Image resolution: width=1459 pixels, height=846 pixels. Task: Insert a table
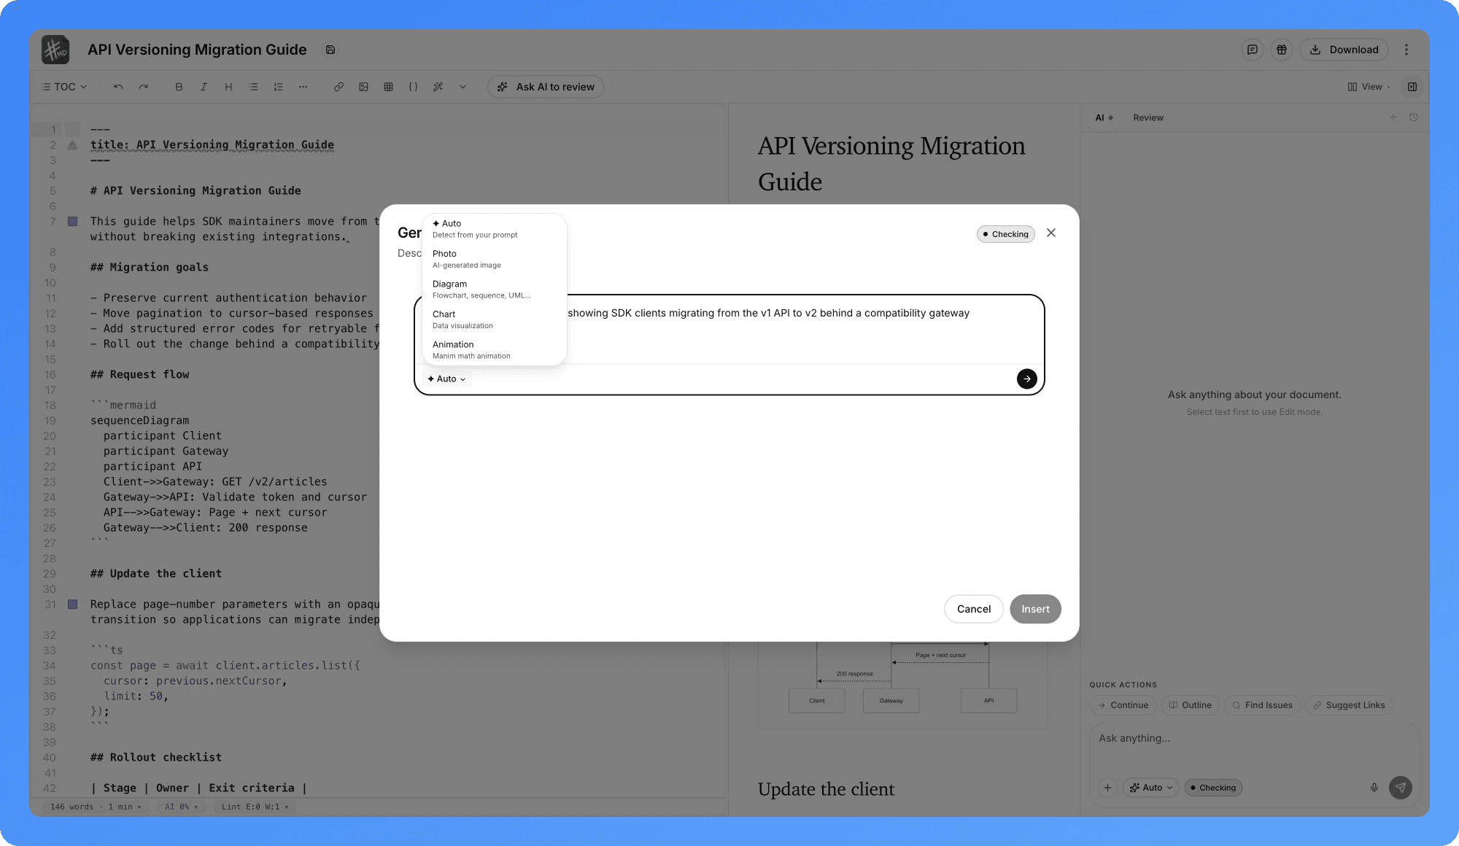coord(388,87)
